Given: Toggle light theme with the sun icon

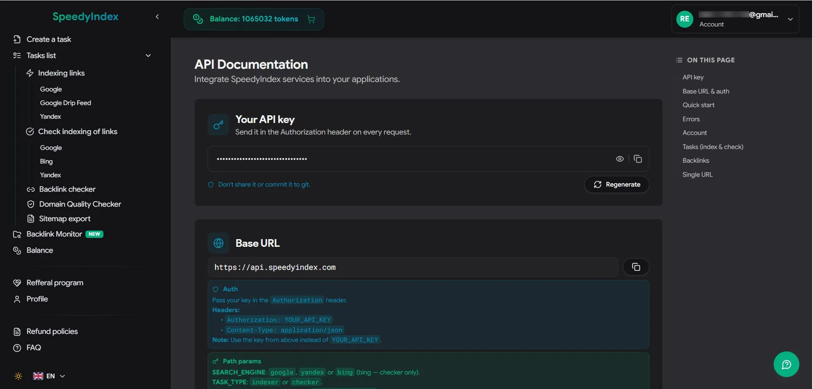Looking at the screenshot, I should tap(18, 376).
